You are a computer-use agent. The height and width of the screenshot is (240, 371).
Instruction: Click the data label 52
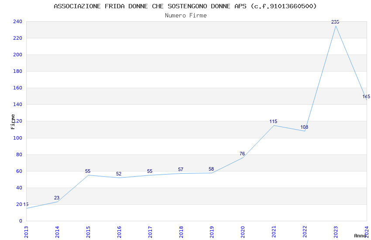pos(119,174)
